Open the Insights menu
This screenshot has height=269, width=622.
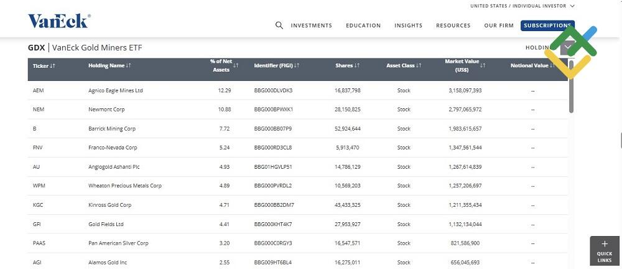[x=408, y=26]
